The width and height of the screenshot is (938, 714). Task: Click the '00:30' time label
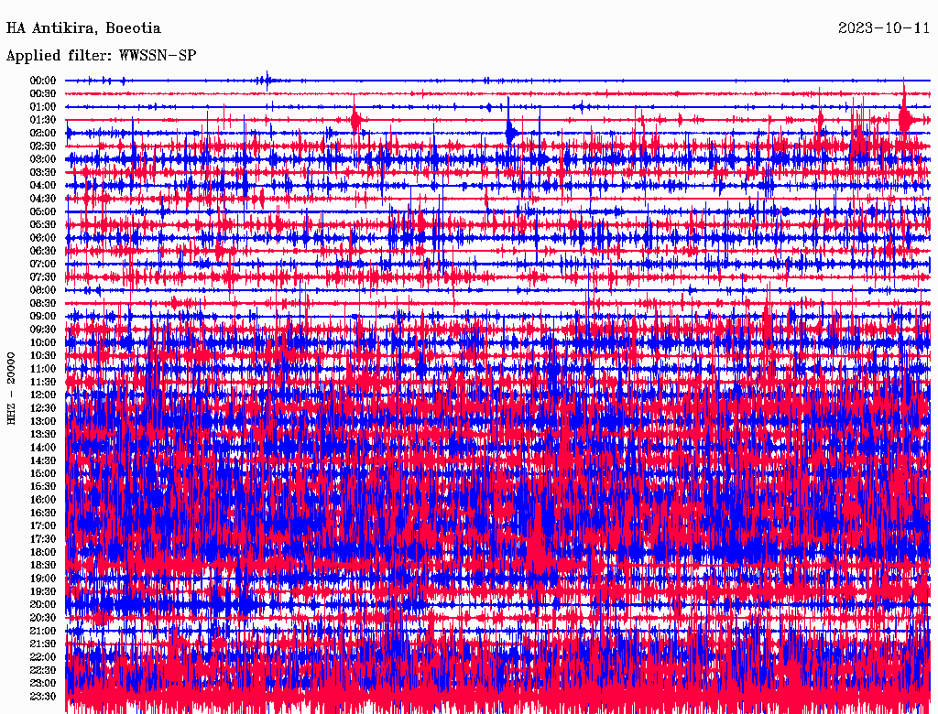43,93
